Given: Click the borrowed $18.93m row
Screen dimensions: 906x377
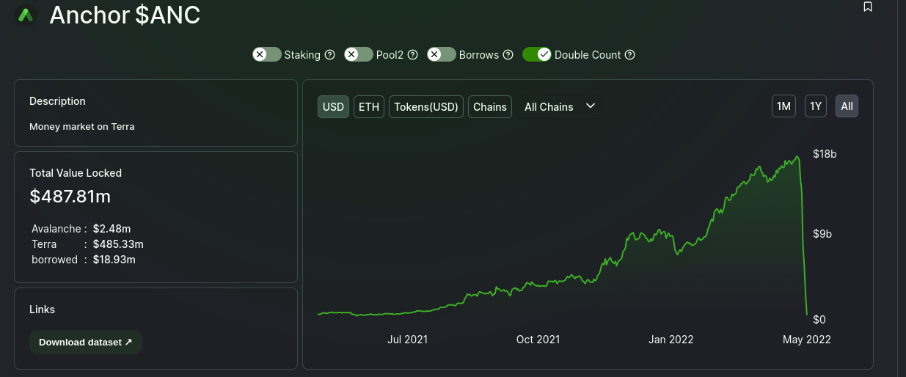Looking at the screenshot, I should pyautogui.click(x=84, y=260).
